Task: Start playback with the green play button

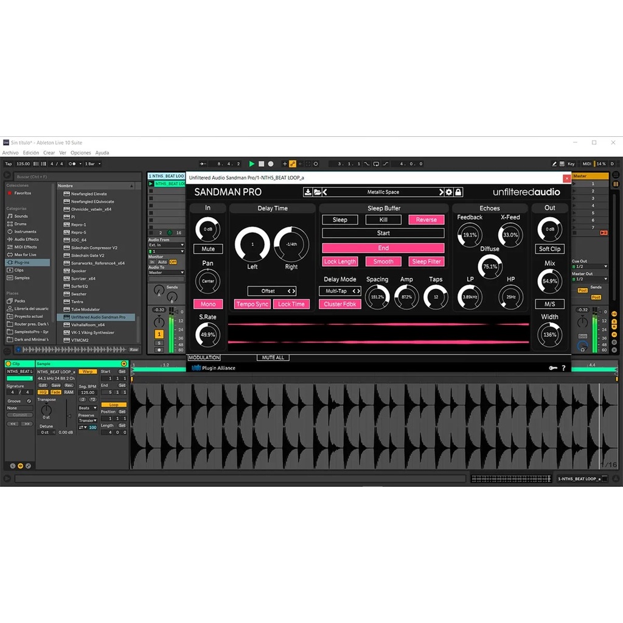Action: pyautogui.click(x=251, y=164)
